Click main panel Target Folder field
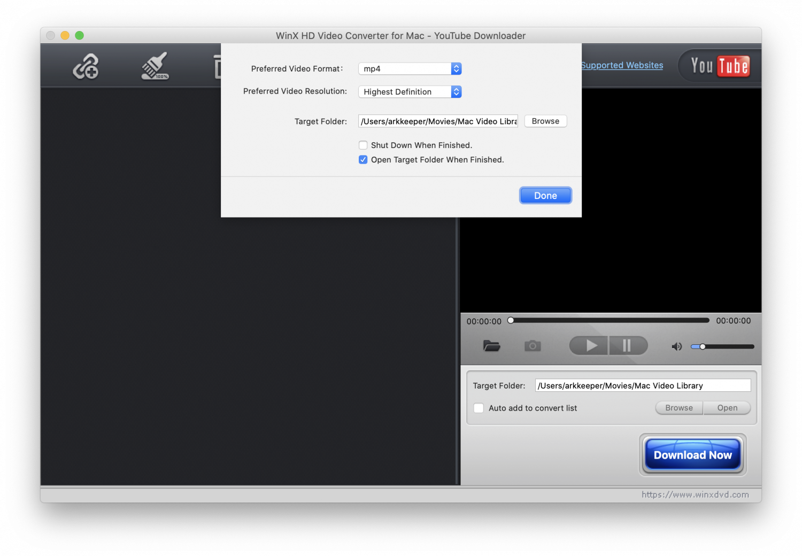The height and width of the screenshot is (556, 802). 643,385
